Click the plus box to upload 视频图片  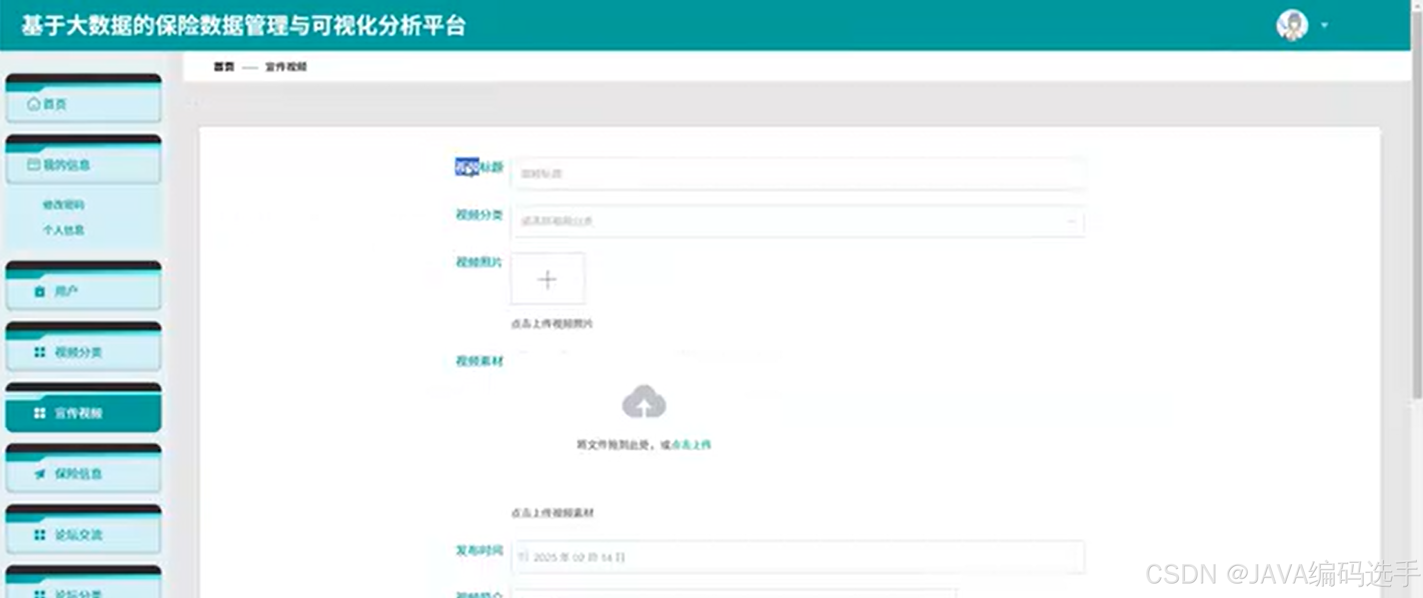547,279
